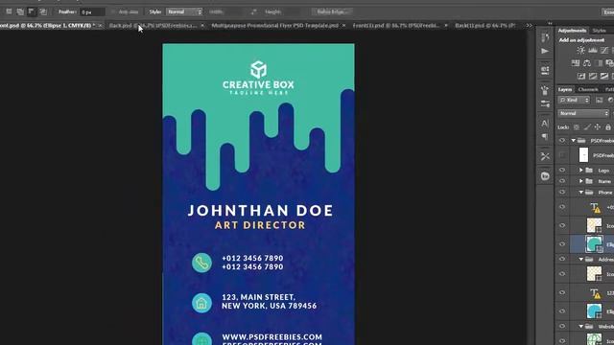Open the round Libraries icon in the dock

click(545, 176)
